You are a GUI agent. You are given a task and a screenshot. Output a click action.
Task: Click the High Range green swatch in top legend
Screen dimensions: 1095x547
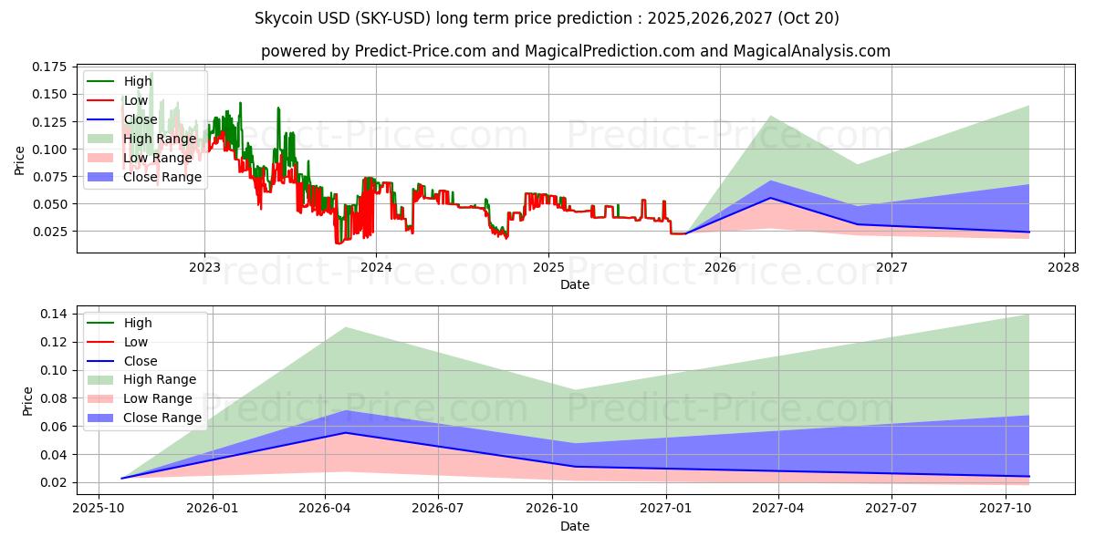[x=101, y=139]
